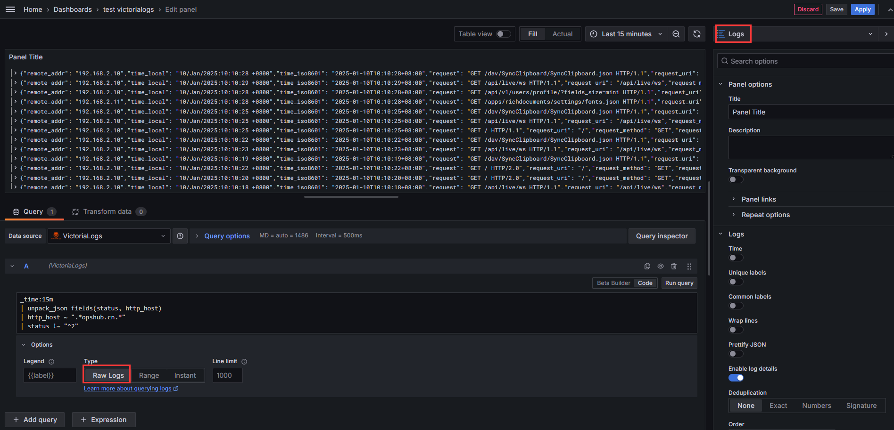Open data source help icon
Screen dimensions: 894x430
click(180, 236)
